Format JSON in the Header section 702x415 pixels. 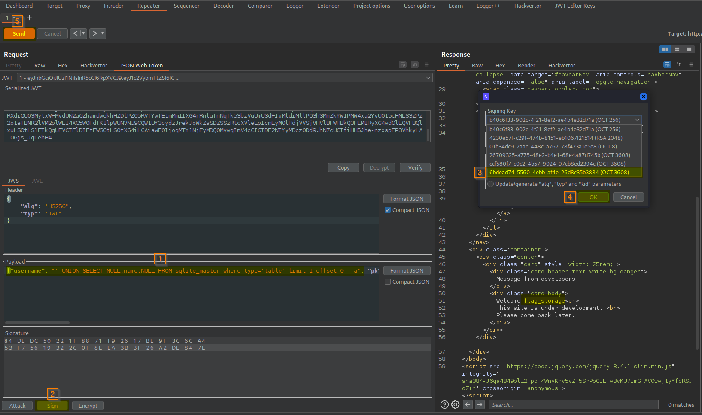pyautogui.click(x=407, y=199)
